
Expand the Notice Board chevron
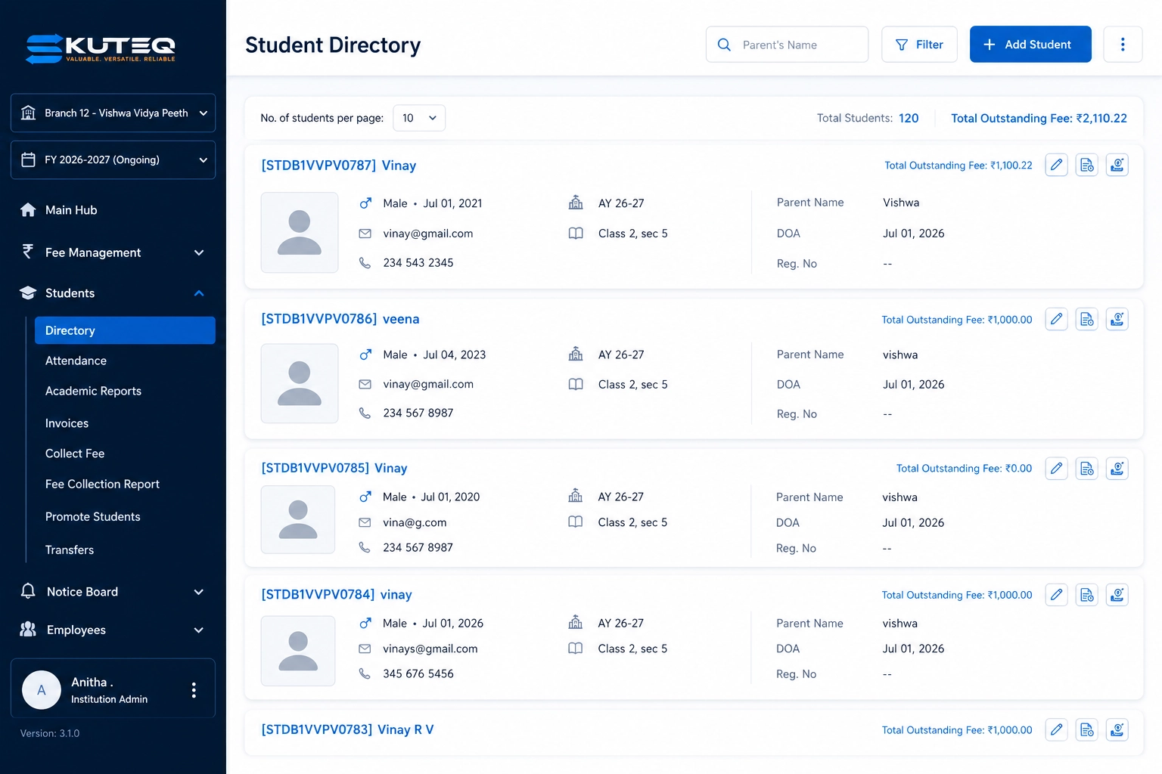tap(199, 592)
